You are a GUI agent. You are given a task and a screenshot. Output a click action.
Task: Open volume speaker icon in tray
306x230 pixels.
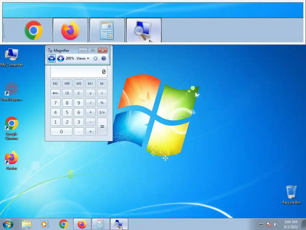coord(276,224)
